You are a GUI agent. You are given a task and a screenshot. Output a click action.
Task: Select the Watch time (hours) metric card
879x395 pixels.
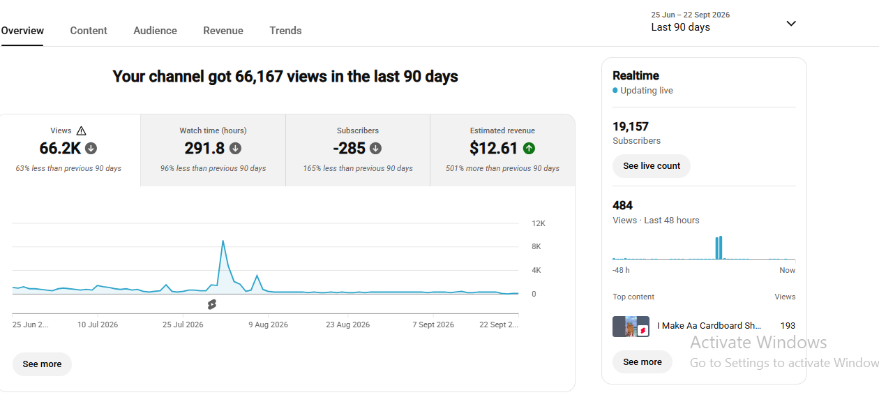click(213, 150)
